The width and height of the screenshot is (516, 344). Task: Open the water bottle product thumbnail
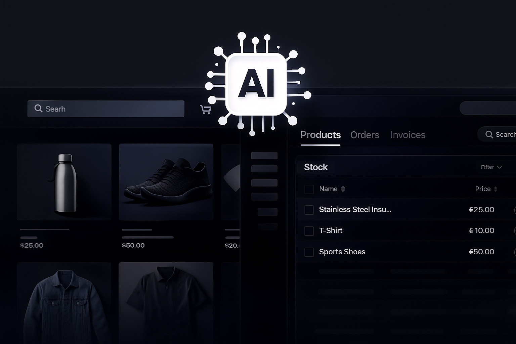(x=64, y=182)
